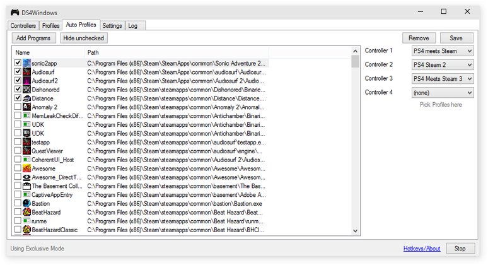Click the DS4Windows gamepad title icon
The height and width of the screenshot is (265, 488).
coord(15,13)
